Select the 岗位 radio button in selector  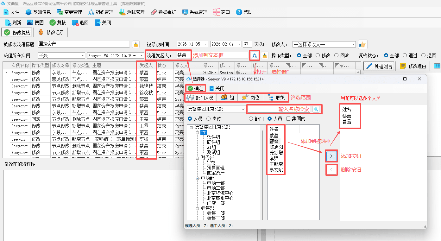208,119
